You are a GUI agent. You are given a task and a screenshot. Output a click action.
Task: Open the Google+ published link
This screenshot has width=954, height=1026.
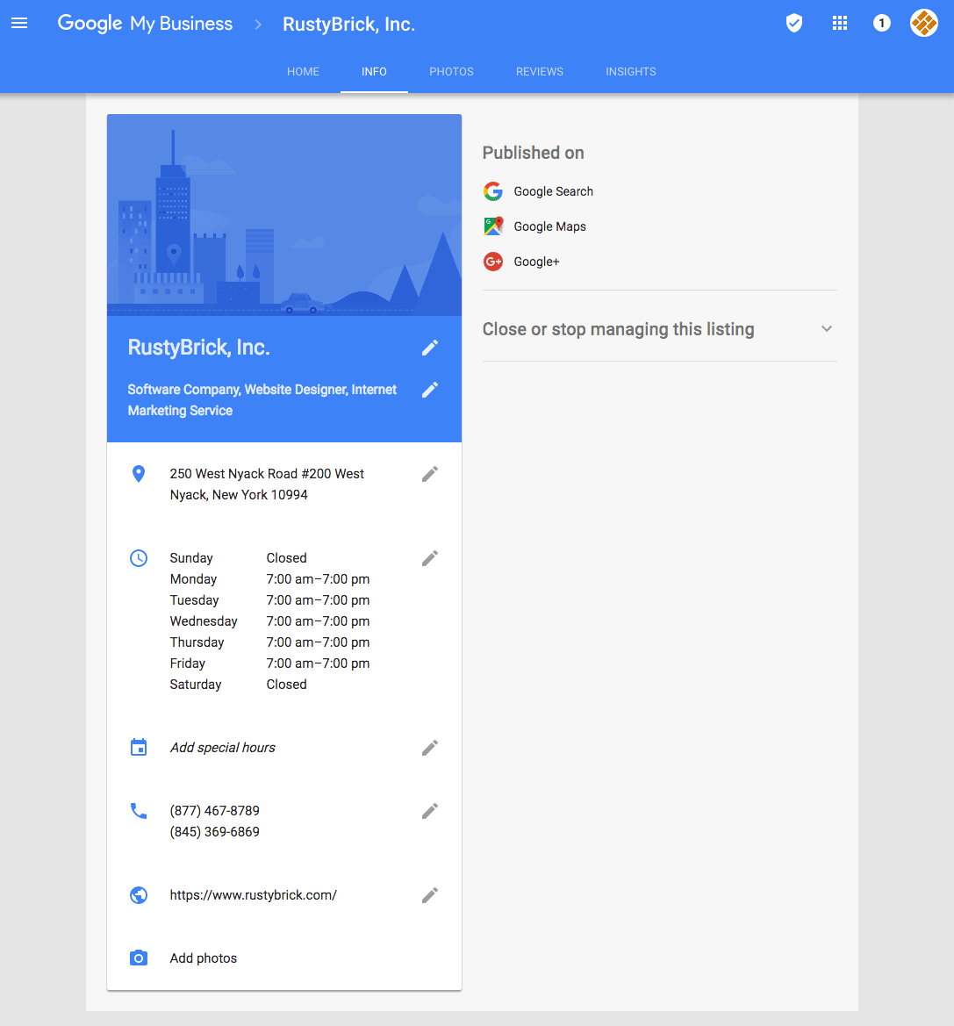[536, 262]
